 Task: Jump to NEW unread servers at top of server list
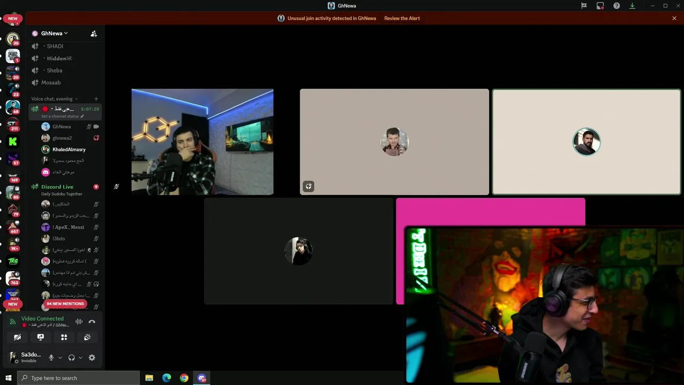tap(13, 18)
